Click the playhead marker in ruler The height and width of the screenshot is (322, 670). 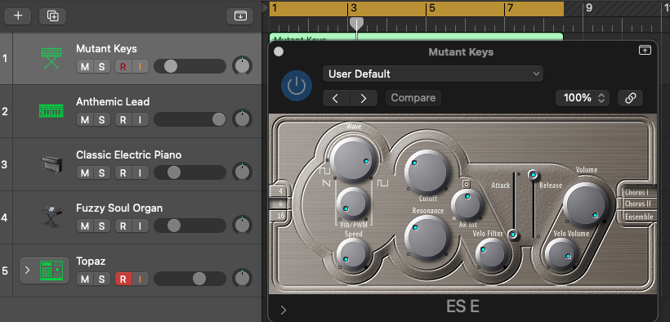(356, 23)
